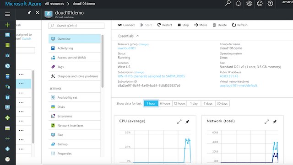Open the portal settings gear

tap(249, 4)
